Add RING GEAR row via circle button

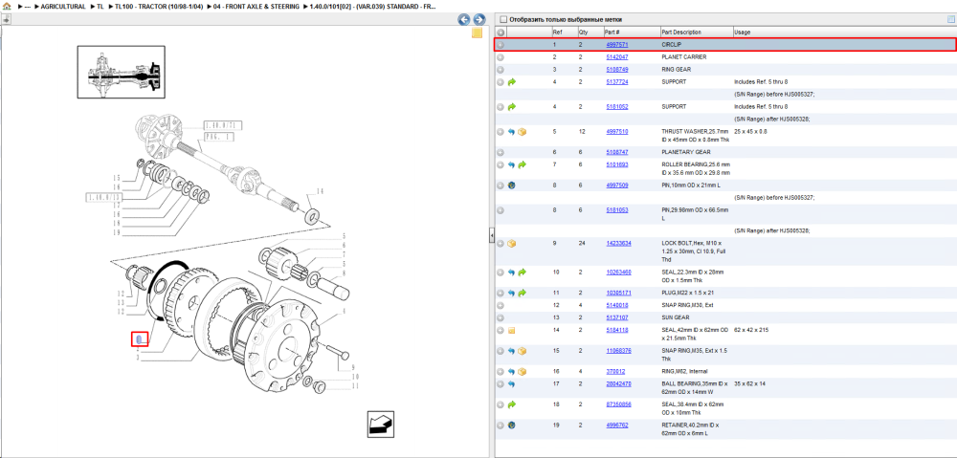coord(501,70)
